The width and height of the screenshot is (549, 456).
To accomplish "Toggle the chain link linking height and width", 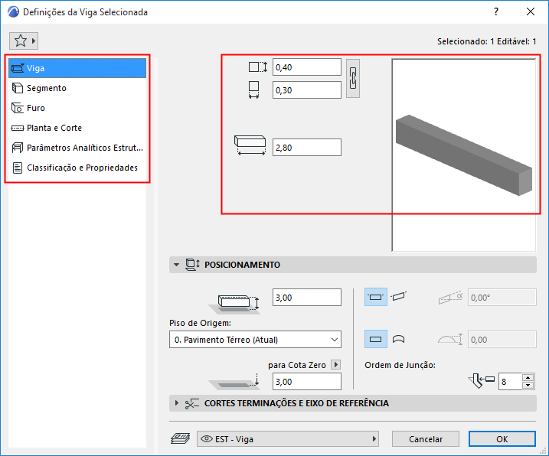I will pos(353,78).
